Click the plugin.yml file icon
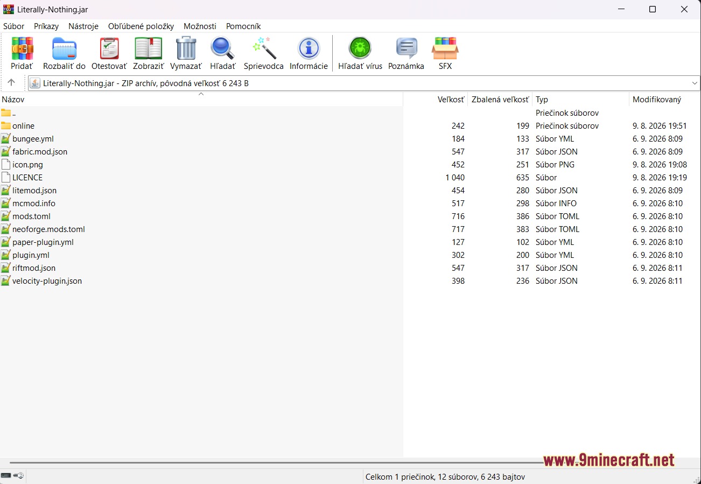The image size is (701, 484). pyautogui.click(x=6, y=255)
